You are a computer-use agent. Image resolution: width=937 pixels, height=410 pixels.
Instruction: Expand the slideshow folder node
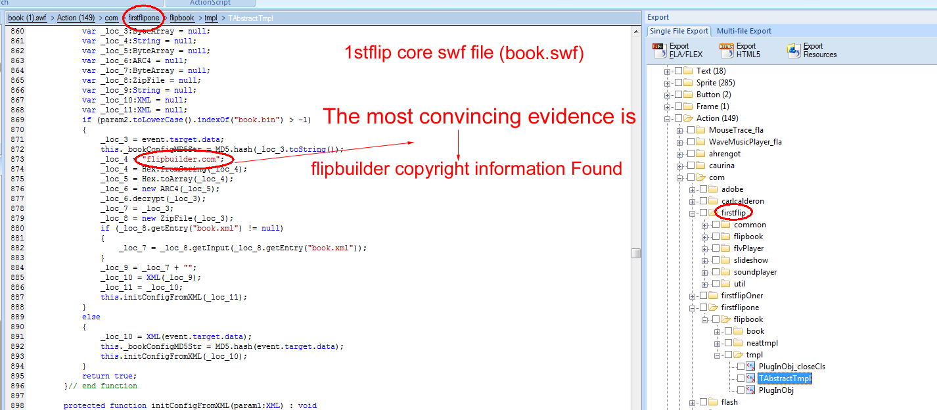point(705,260)
